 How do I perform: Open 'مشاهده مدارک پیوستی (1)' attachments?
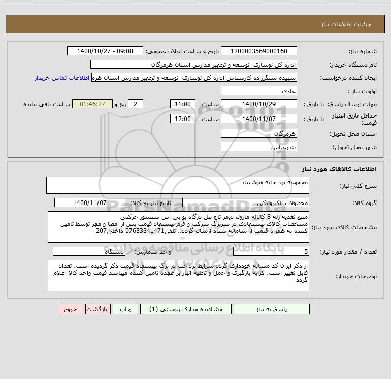click(186, 309)
